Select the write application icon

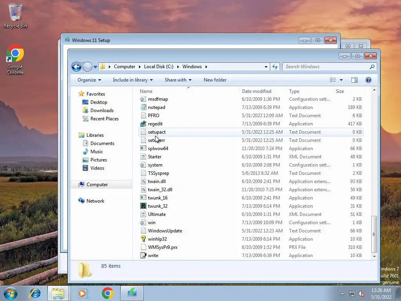143,255
